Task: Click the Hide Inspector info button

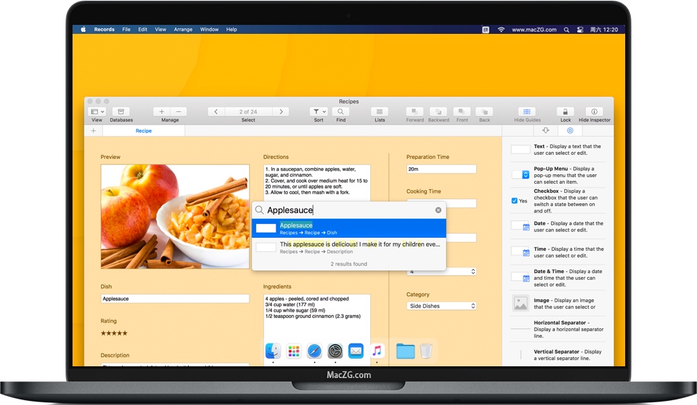Action: 594,111
